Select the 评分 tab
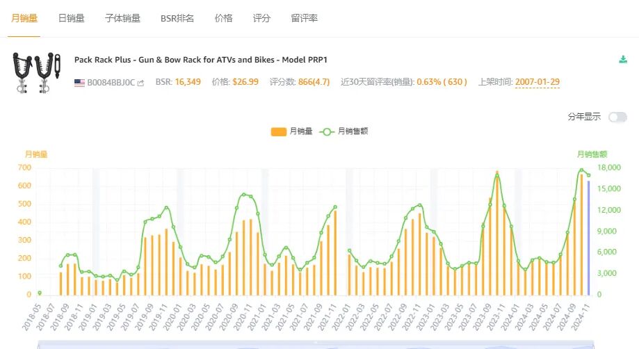This screenshot has width=639, height=349. pos(261,18)
